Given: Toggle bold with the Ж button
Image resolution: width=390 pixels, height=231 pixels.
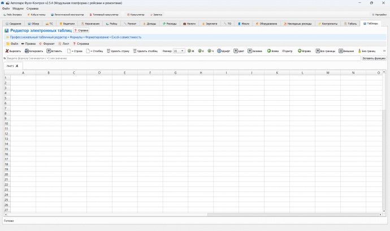Looking at the screenshot, I should (191, 51).
